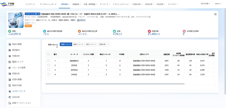Click the red 評価件数 icon
Image resolution: width=226 pixels, height=108 pixels.
coord(149,31)
